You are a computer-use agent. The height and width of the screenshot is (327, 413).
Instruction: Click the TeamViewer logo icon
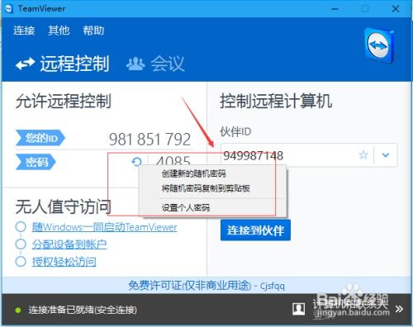(380, 45)
